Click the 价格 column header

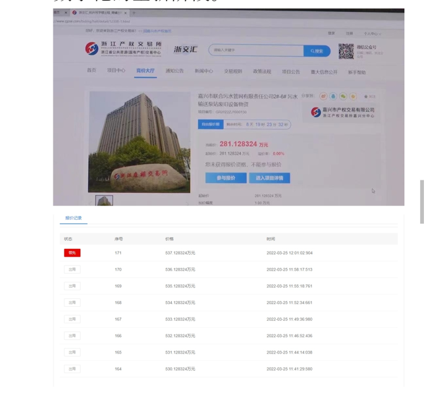(169, 239)
